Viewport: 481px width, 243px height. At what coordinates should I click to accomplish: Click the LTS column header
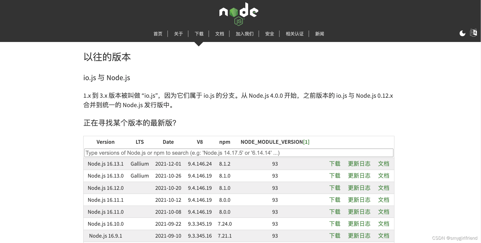coord(140,142)
